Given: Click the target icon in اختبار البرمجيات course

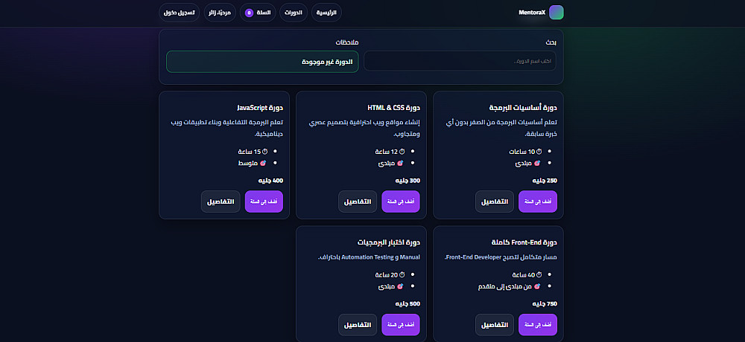Looking at the screenshot, I should pos(400,285).
